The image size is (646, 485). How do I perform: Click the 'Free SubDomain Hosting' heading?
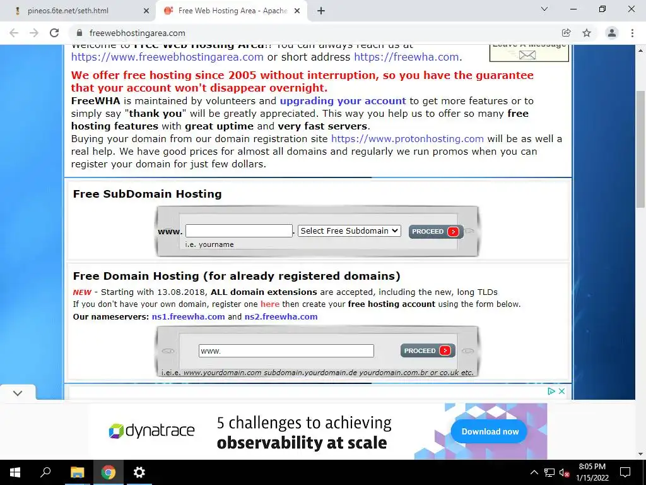[x=148, y=194]
